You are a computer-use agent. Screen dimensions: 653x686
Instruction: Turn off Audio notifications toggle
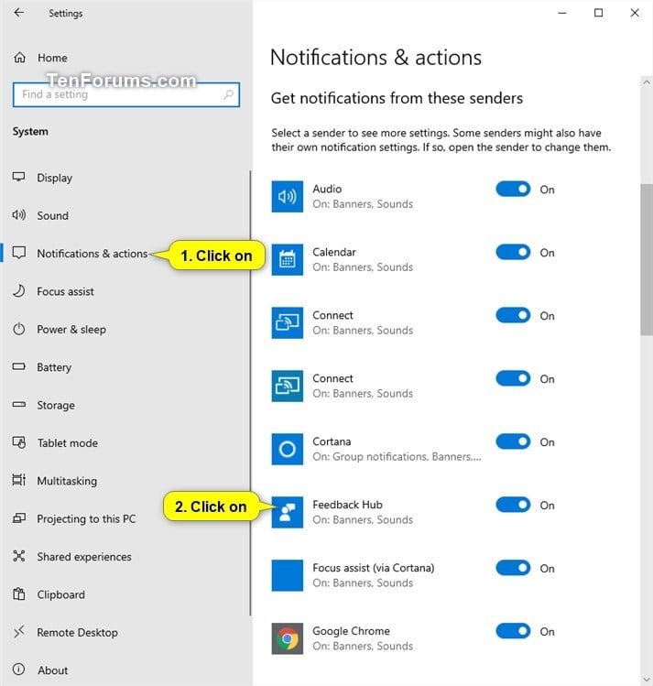[513, 189]
